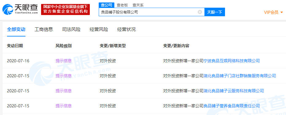The width and height of the screenshot is (286, 115).
Task: Open 宁波良品互娱网络科技有限公司 company link
Action: 231,61
